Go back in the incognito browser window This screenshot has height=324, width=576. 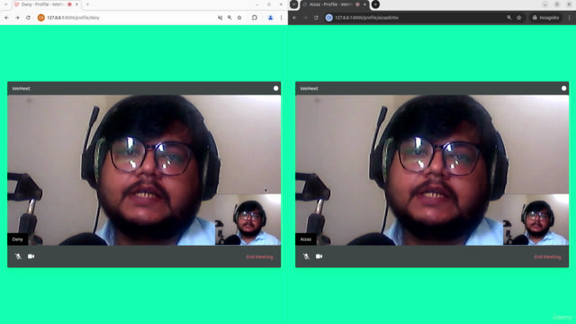[294, 18]
